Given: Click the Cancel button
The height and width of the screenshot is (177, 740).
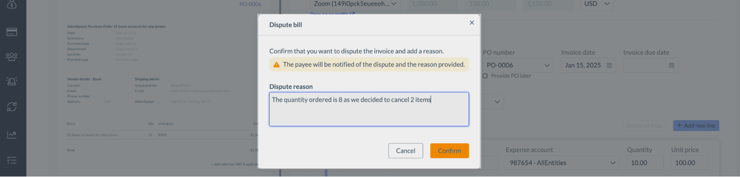Looking at the screenshot, I should click(406, 151).
